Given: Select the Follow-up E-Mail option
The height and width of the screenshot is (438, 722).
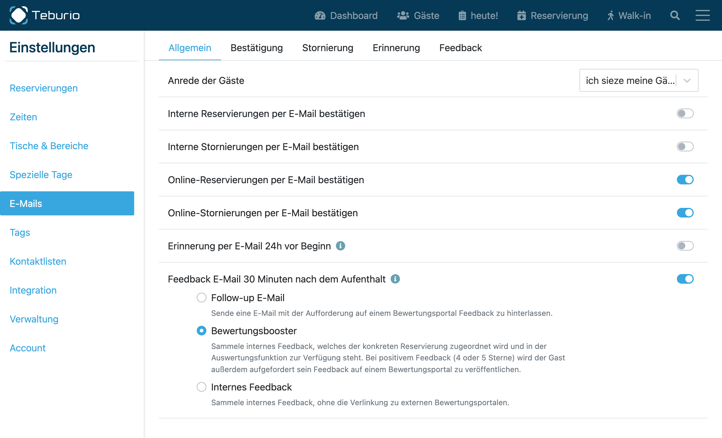Looking at the screenshot, I should pos(202,298).
